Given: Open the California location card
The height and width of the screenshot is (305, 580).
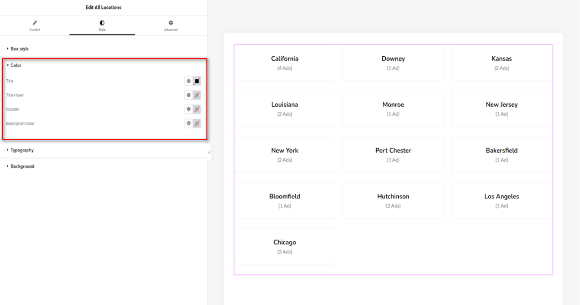Looking at the screenshot, I should [284, 63].
